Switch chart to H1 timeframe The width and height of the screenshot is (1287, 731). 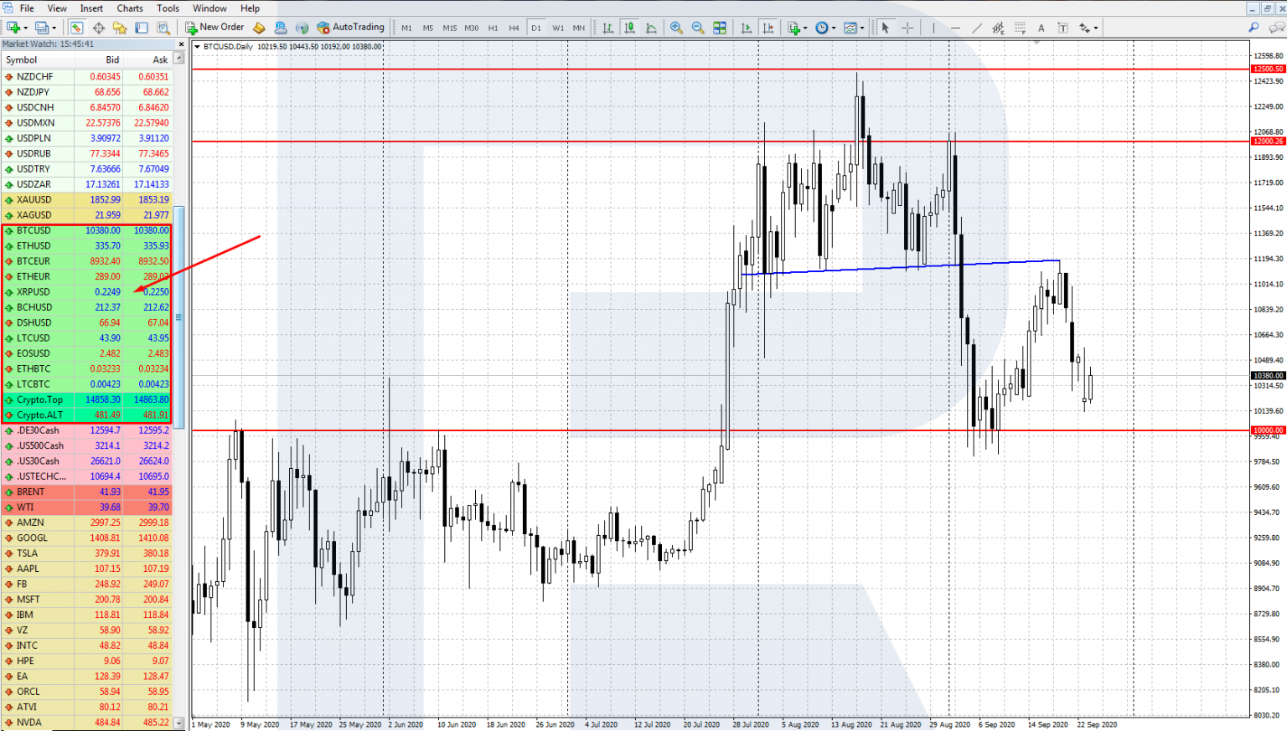493,28
